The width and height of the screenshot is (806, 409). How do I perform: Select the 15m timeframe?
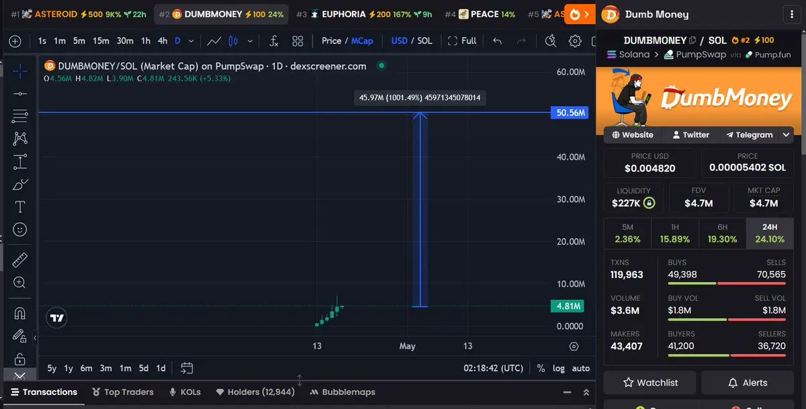pyautogui.click(x=101, y=41)
